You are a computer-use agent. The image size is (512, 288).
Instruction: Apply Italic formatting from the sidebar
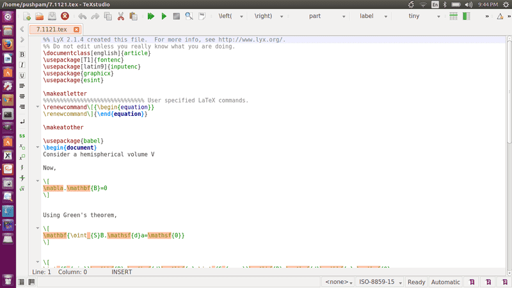tap(22, 65)
